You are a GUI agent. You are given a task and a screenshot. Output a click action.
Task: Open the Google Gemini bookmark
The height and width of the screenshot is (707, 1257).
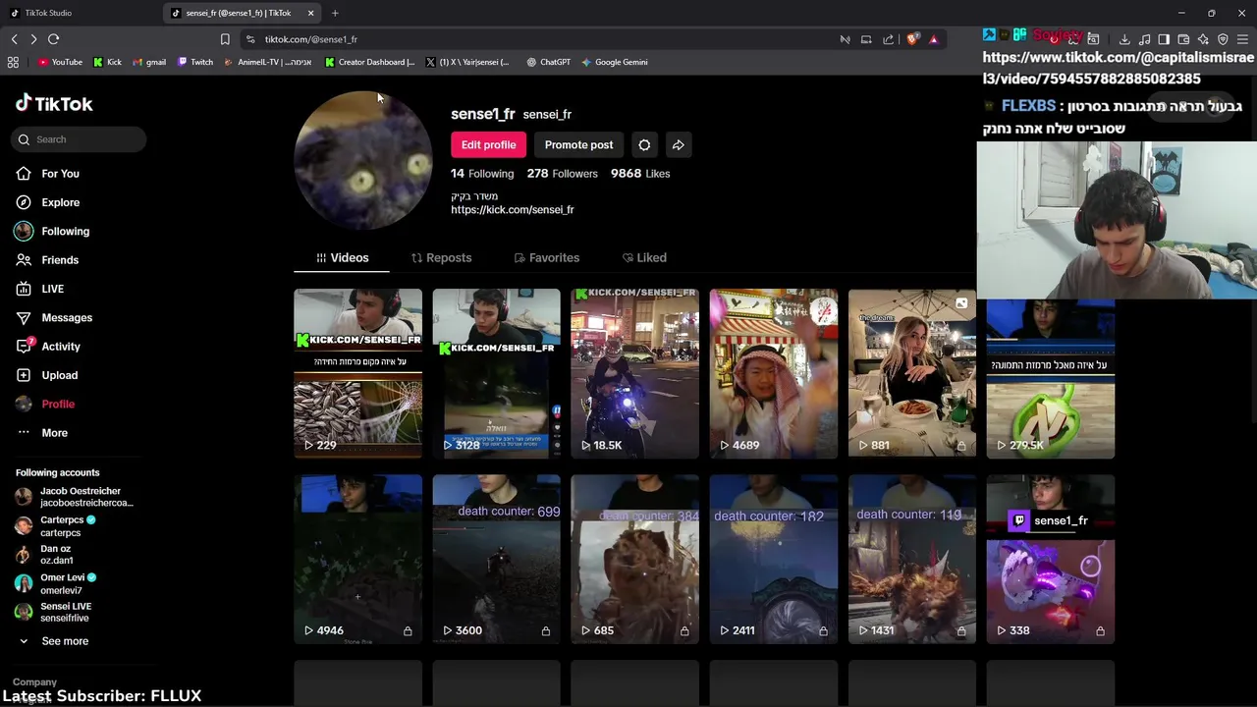point(614,62)
